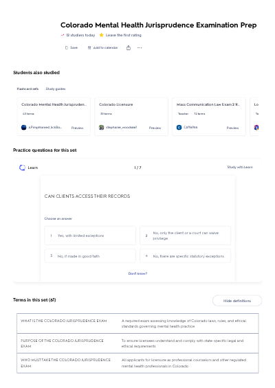Click the share icon

[x=129, y=48]
